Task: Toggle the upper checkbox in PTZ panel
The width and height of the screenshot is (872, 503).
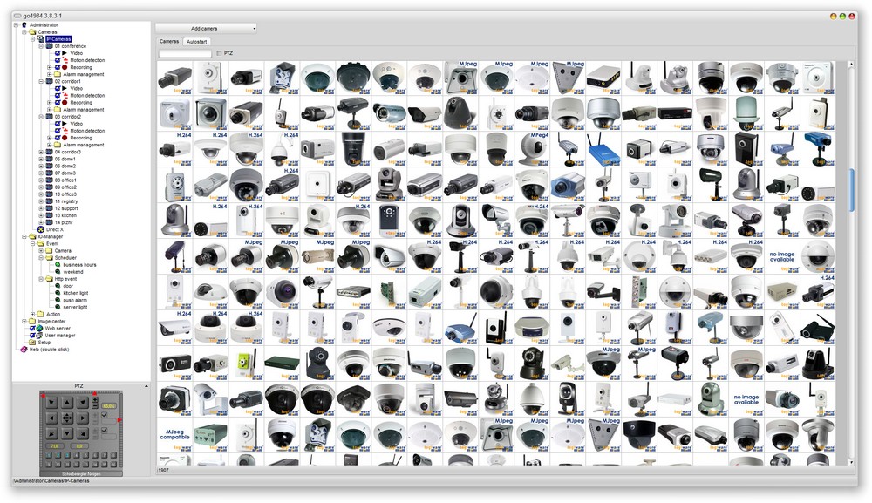Action: point(104,415)
